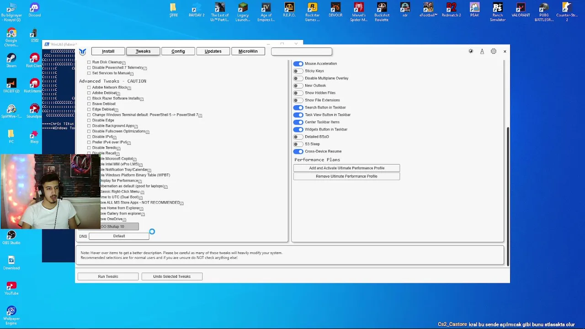Launch Google Chrome from the desktop
This screenshot has height=329, width=585.
[x=11, y=37]
